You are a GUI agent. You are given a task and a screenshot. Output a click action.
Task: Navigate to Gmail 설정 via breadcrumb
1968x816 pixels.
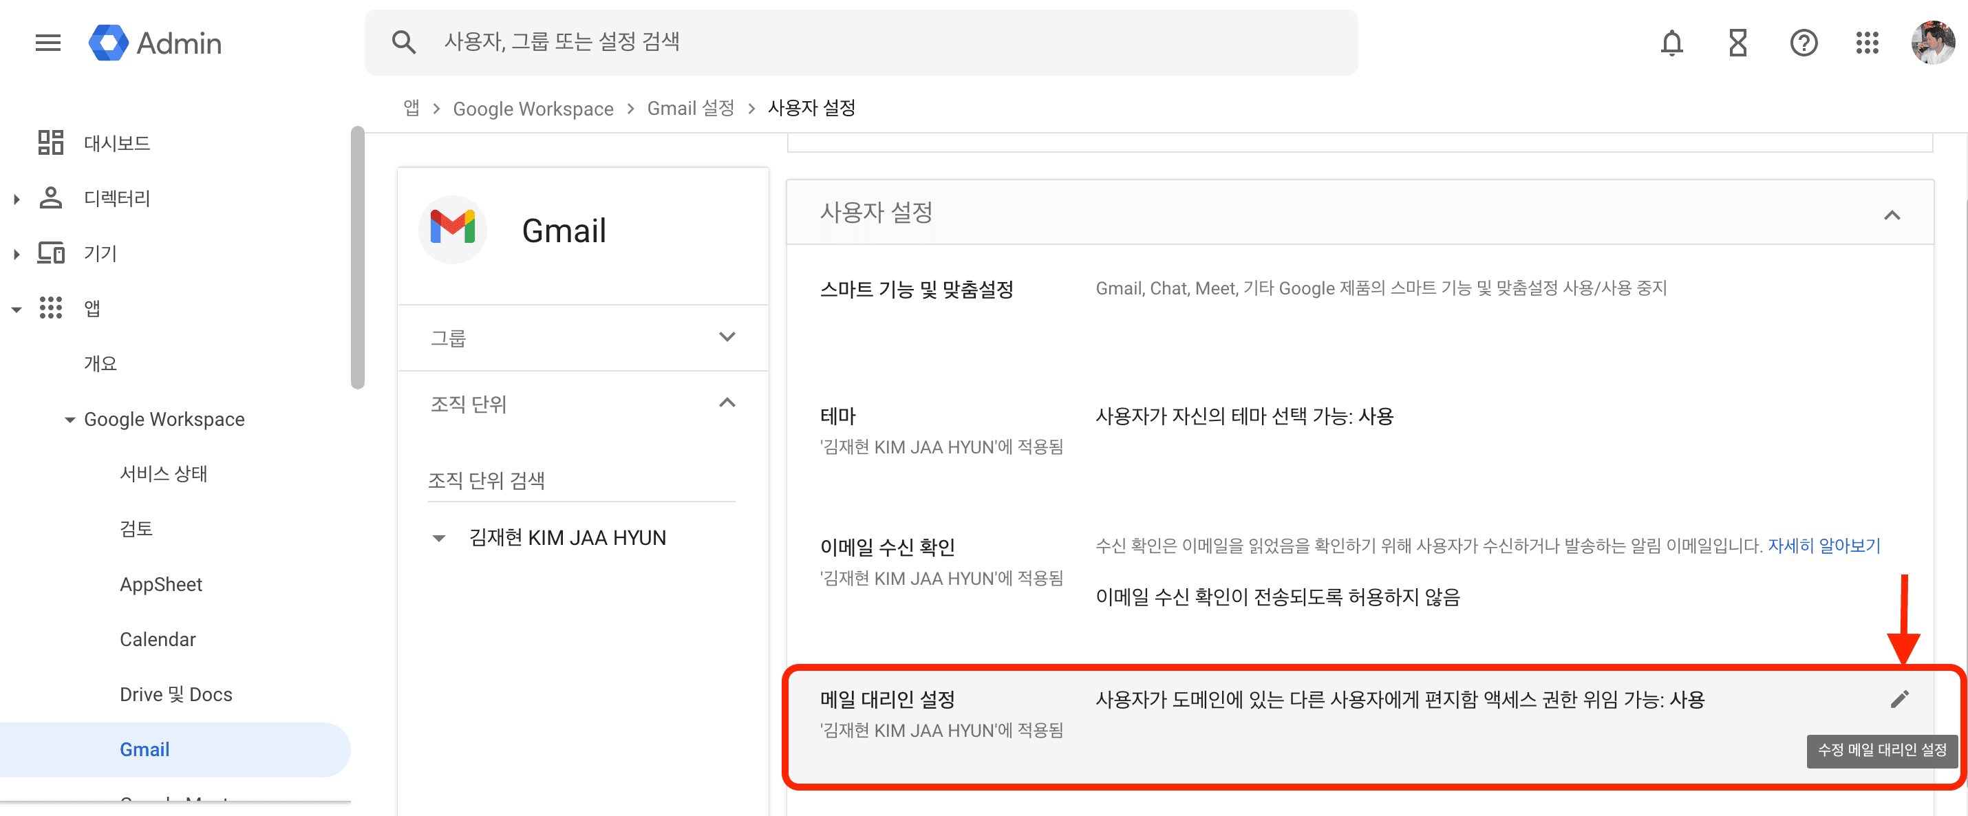[x=690, y=108]
